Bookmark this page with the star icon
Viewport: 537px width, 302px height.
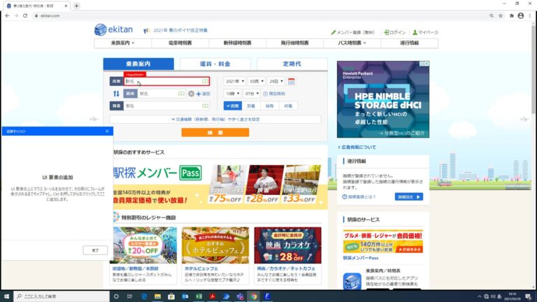(501, 16)
